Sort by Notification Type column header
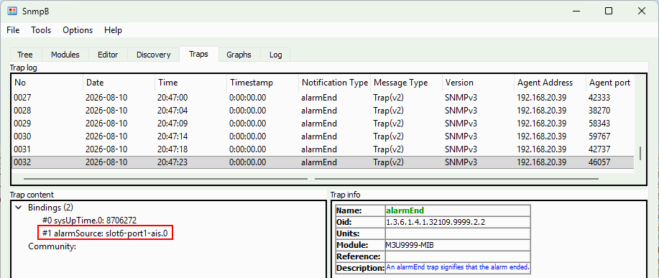Viewport: 659px width, 278px height. point(335,83)
